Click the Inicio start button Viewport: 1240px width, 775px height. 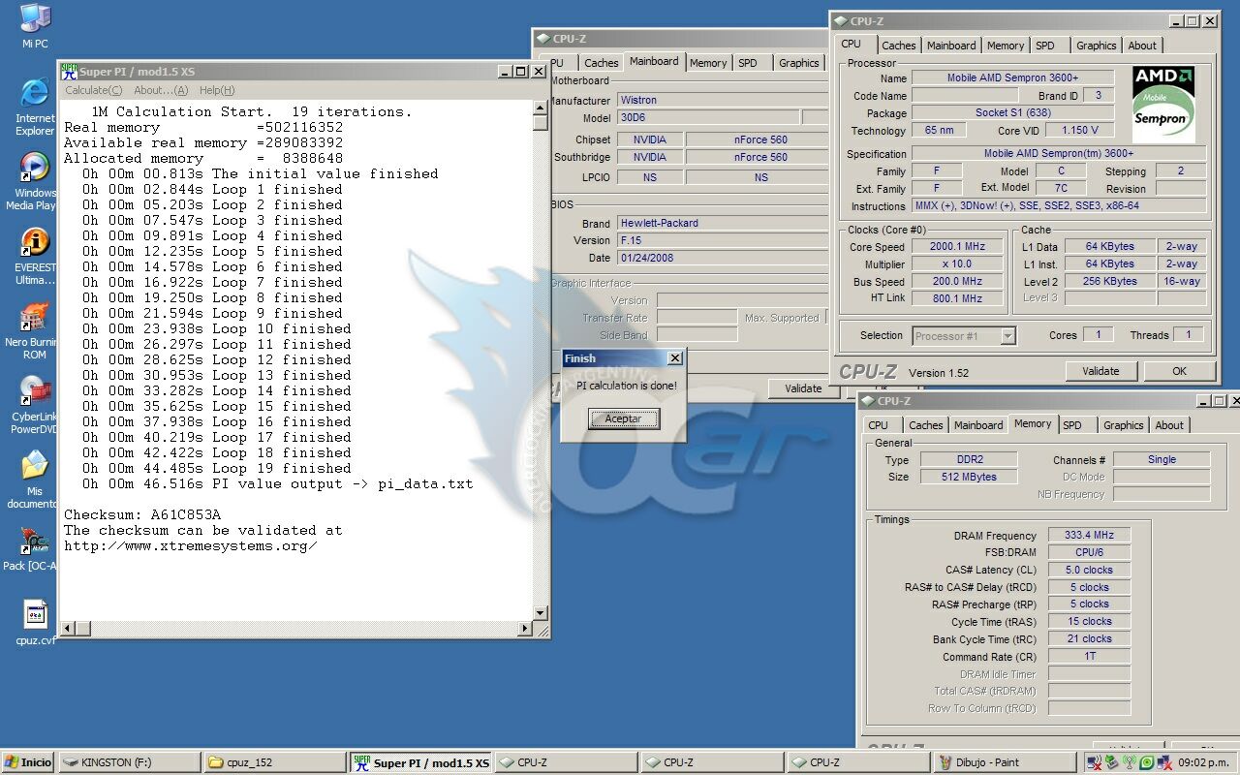[x=28, y=762]
